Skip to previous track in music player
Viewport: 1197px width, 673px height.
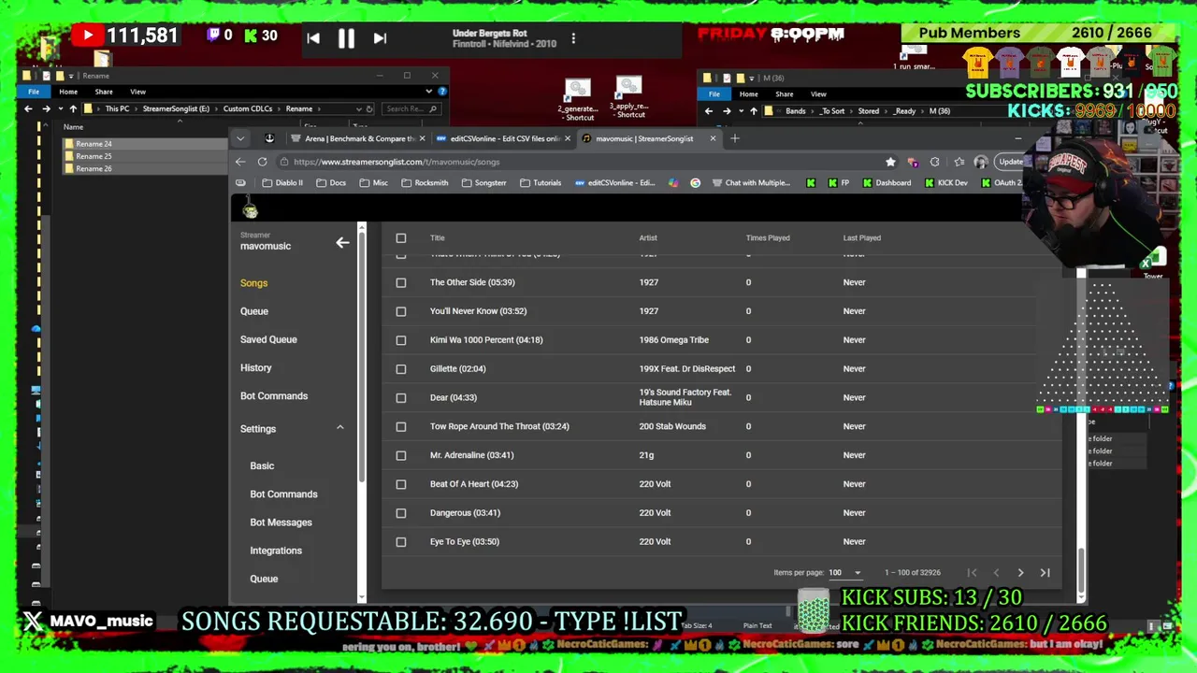313,38
